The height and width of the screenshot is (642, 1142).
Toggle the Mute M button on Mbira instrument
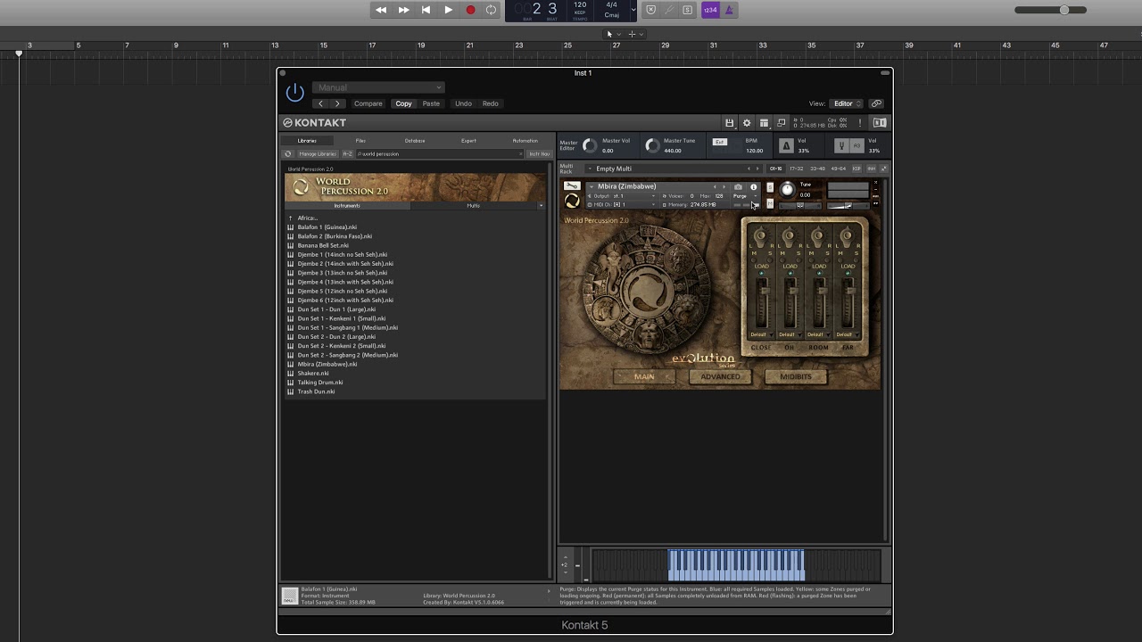(x=770, y=203)
